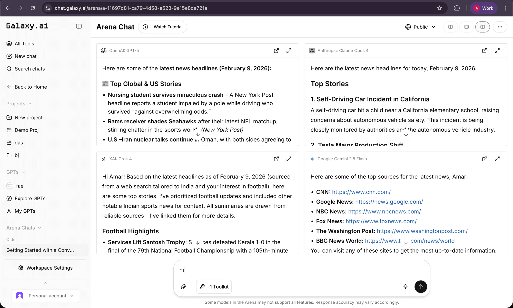Click the Watch Tutorial button
Viewport: 513px width, 308px height.
coord(163,27)
